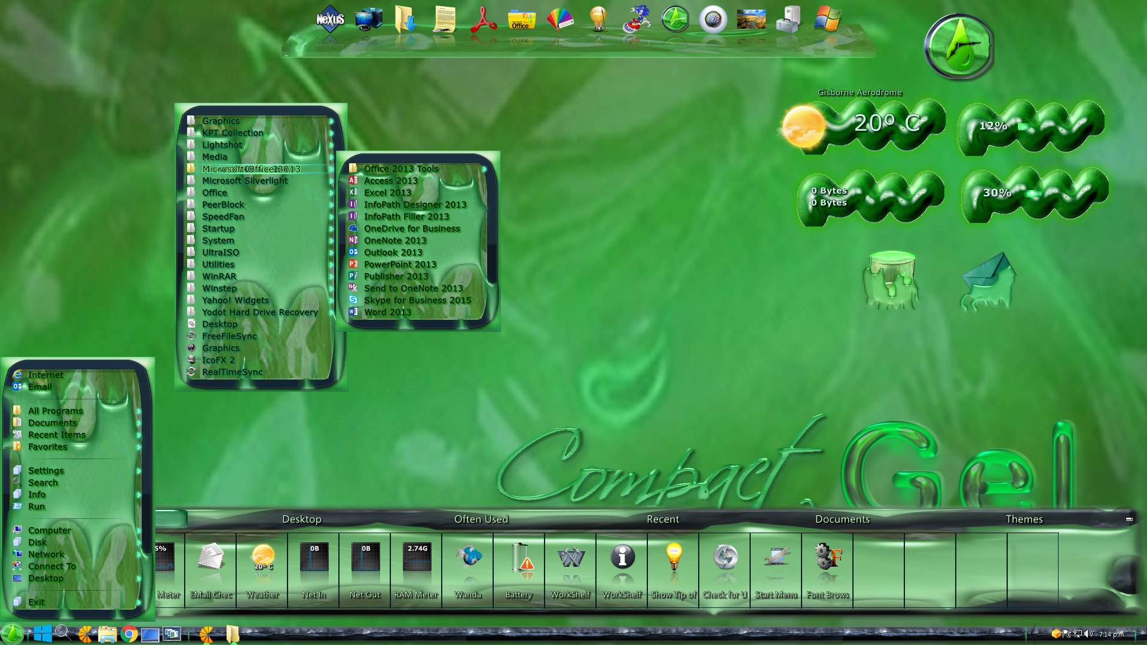Expand the KPT Collection program folder

(233, 133)
